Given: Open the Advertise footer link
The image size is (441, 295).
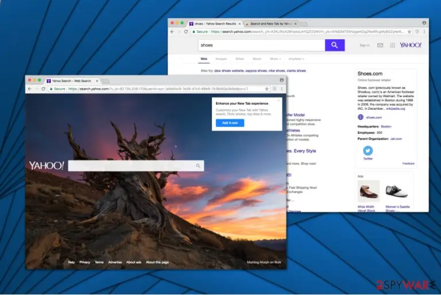Looking at the screenshot, I should [x=115, y=262].
